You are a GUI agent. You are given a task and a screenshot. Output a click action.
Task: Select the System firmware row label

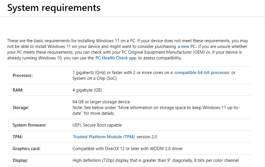click(29, 125)
